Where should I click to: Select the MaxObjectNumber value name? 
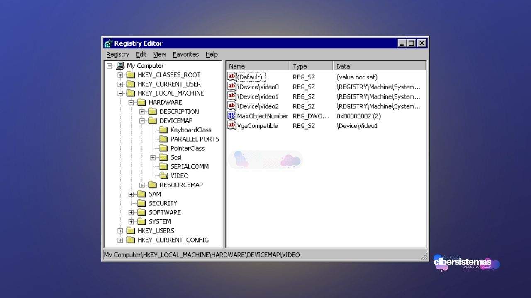(x=263, y=116)
